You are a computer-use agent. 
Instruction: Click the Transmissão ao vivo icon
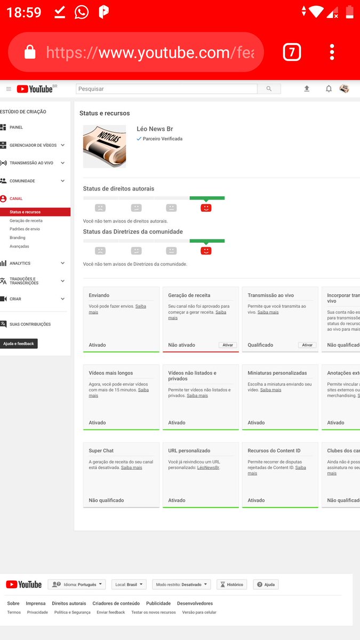3,163
